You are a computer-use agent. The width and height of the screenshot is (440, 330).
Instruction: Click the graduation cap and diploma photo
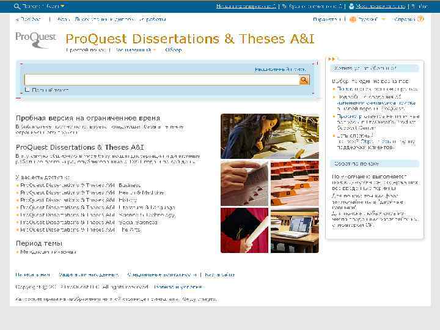pyautogui.click(x=244, y=230)
